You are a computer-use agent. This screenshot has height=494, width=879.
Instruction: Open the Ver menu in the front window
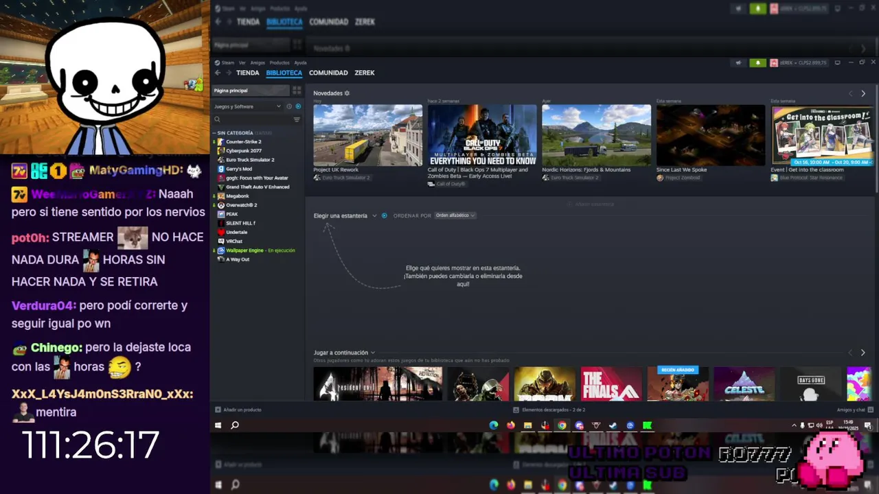pos(242,62)
